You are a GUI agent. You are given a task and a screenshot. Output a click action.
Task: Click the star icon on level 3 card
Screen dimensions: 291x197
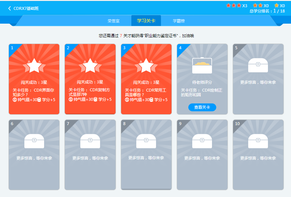(x=146, y=66)
